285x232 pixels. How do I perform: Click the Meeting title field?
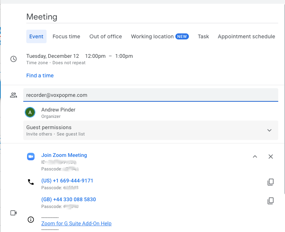[x=152, y=17]
